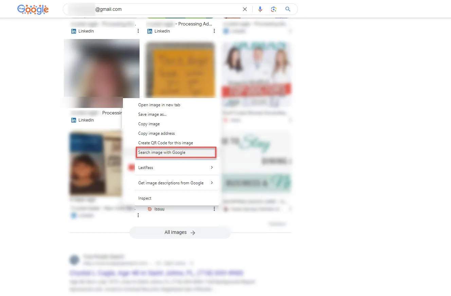Viewport: 451px width, 296px height.
Task: Clear the search field with the X icon
Action: point(245,9)
